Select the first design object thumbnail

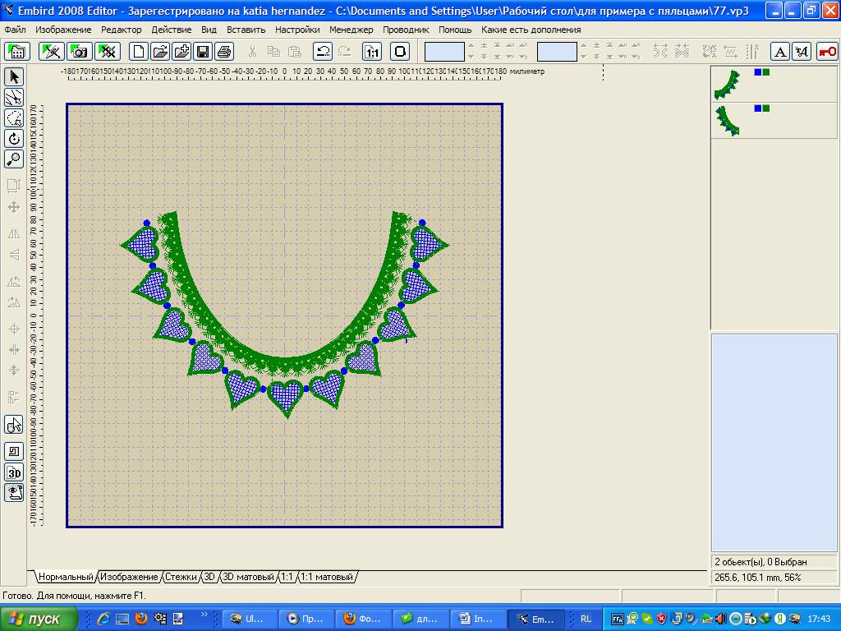(726, 83)
